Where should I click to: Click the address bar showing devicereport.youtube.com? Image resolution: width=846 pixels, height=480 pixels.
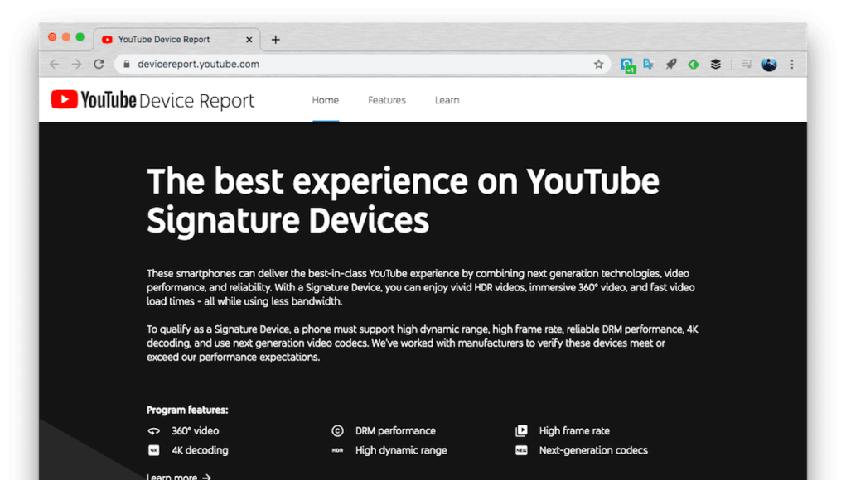pyautogui.click(x=363, y=64)
